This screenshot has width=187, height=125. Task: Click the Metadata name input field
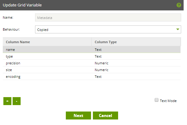[108, 17]
